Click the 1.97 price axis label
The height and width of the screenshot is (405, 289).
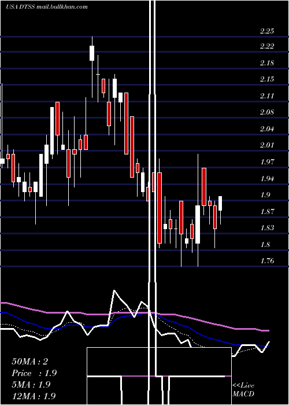[267, 162]
